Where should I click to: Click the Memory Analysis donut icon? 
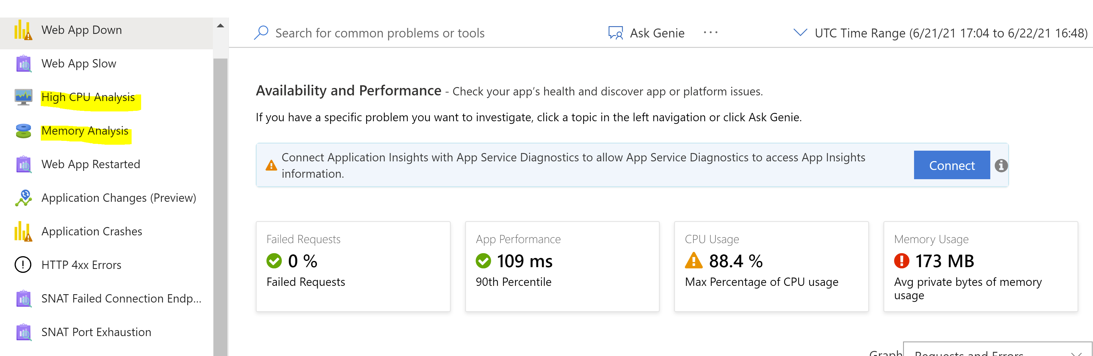[23, 131]
